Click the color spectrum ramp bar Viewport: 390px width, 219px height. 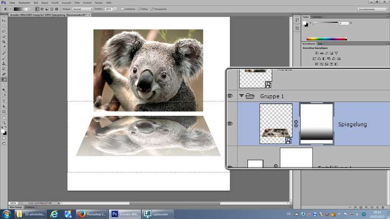pyautogui.click(x=326, y=38)
